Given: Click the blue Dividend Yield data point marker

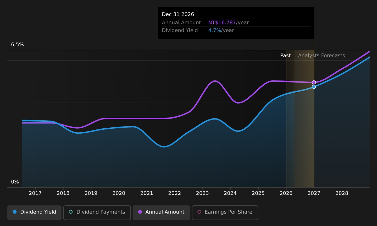Looking at the screenshot, I should pos(314,87).
